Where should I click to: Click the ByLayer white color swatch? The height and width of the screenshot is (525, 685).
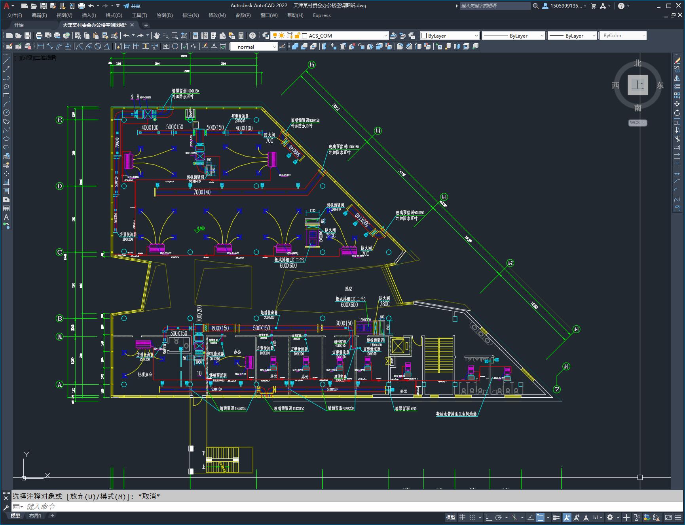[424, 36]
